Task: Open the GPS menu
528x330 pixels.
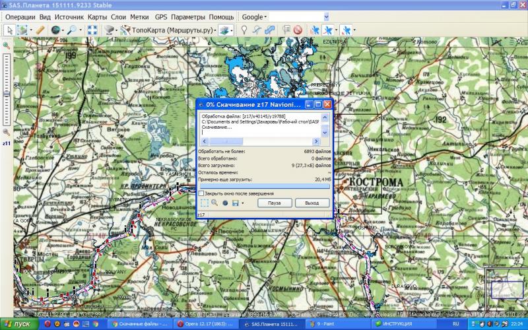Action: (x=161, y=17)
